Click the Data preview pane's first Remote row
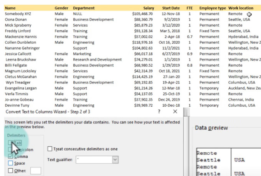 click(207, 153)
